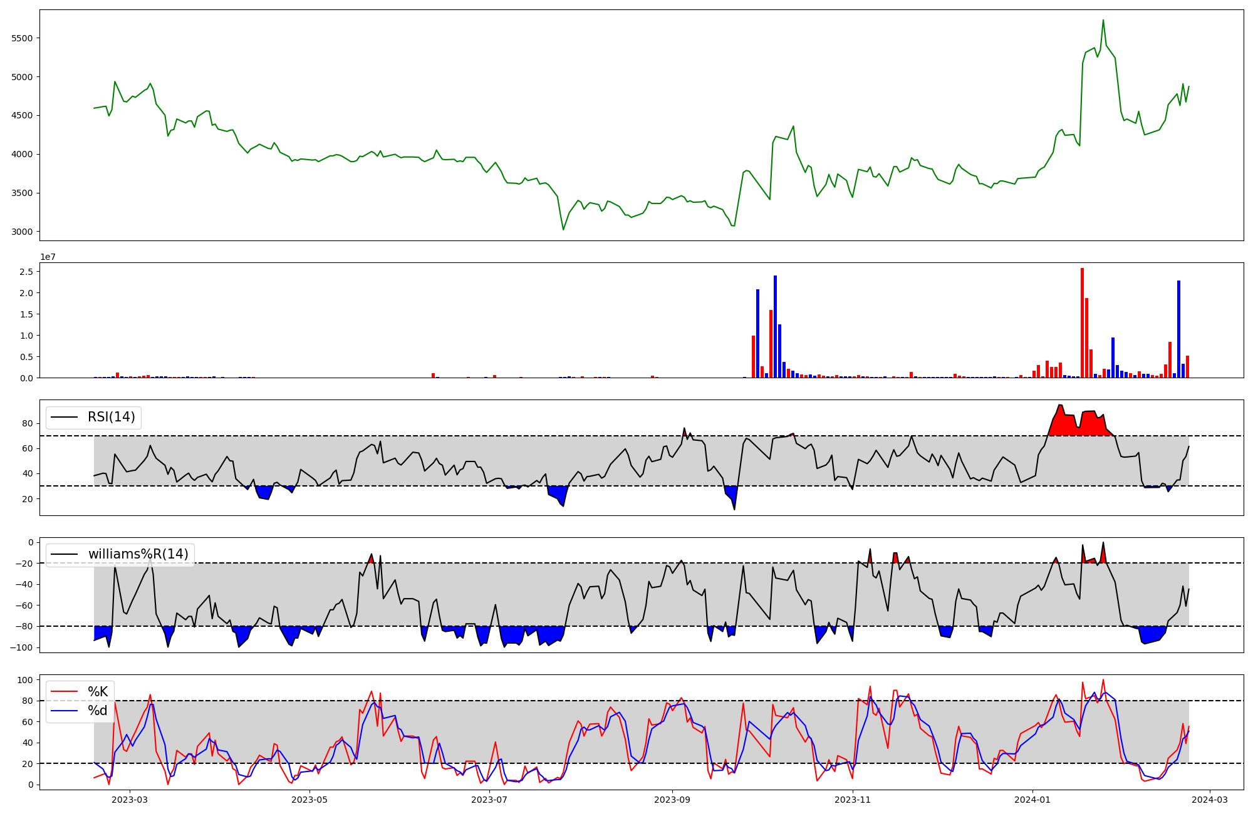Image resolution: width=1253 pixels, height=814 pixels.
Task: Click the 5500 y-axis label on price chart
Action: (x=22, y=38)
